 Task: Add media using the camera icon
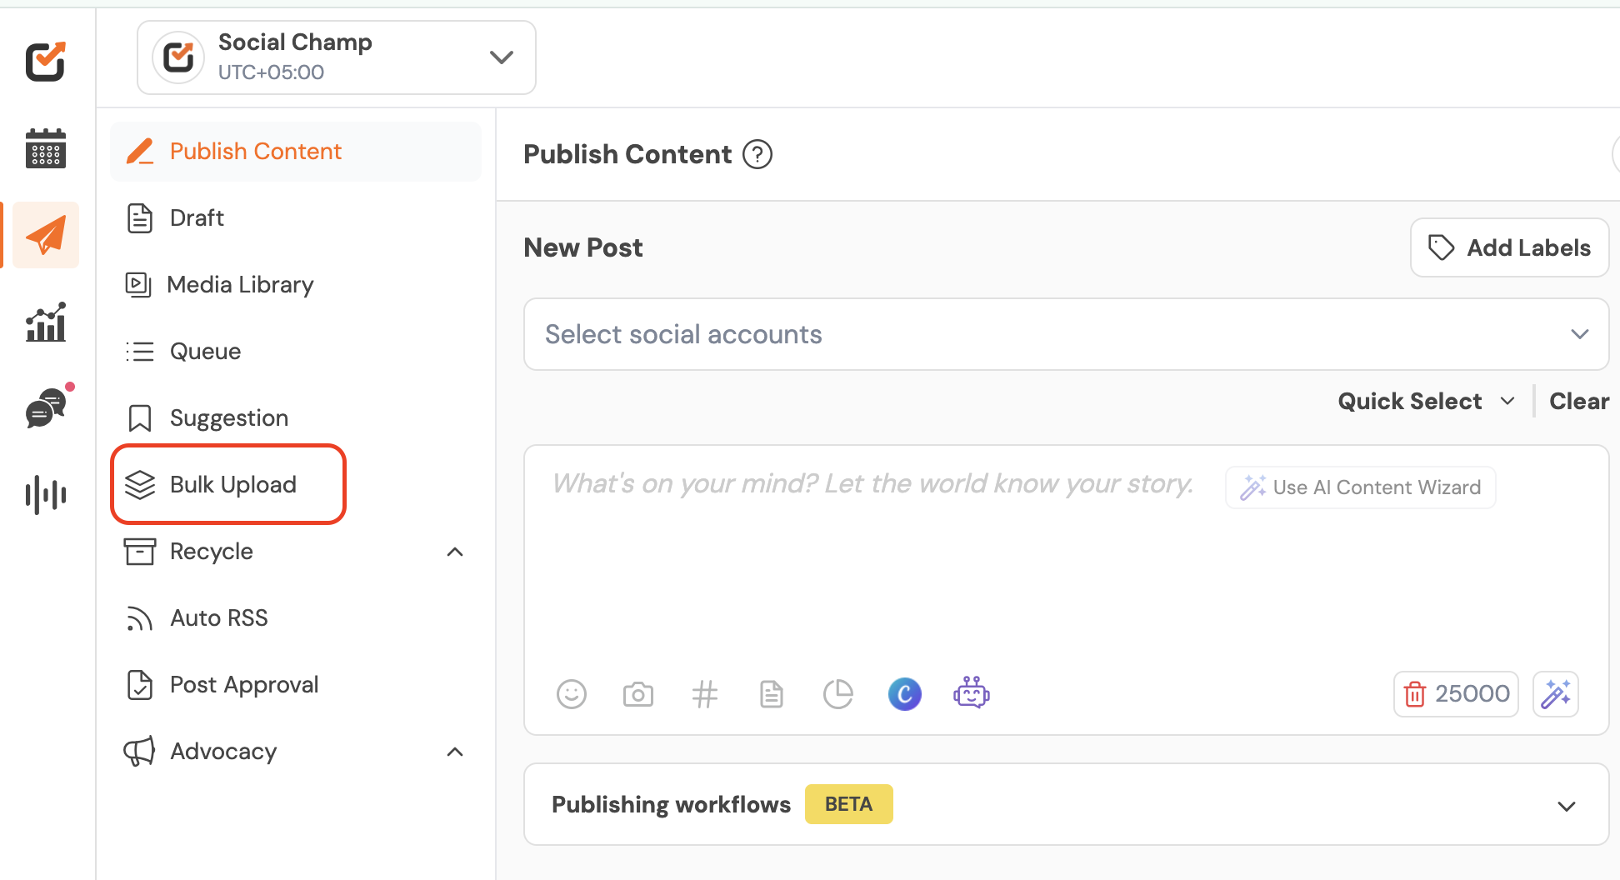[638, 694]
